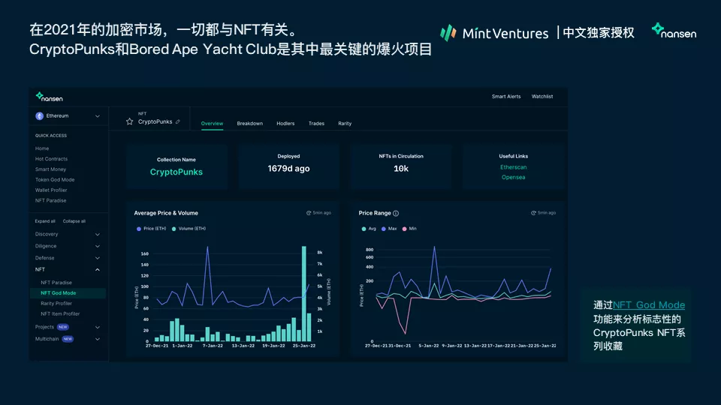This screenshot has height=405, width=721.
Task: Open Hot Contracts
Action: [52, 159]
